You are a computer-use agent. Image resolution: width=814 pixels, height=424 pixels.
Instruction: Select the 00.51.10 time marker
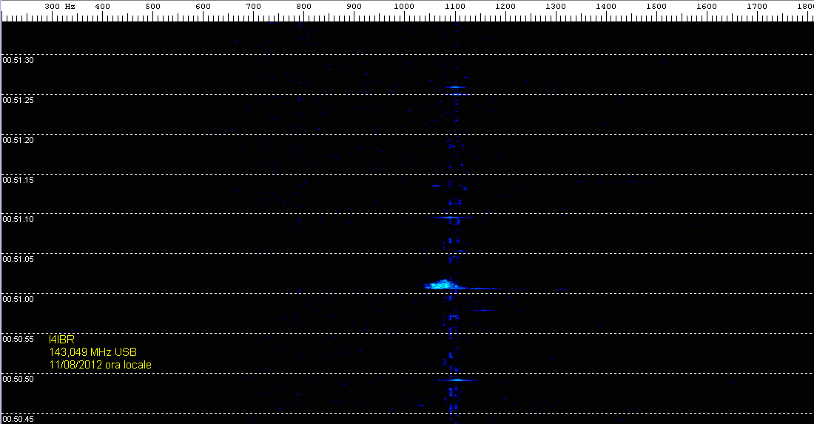[x=18, y=219]
